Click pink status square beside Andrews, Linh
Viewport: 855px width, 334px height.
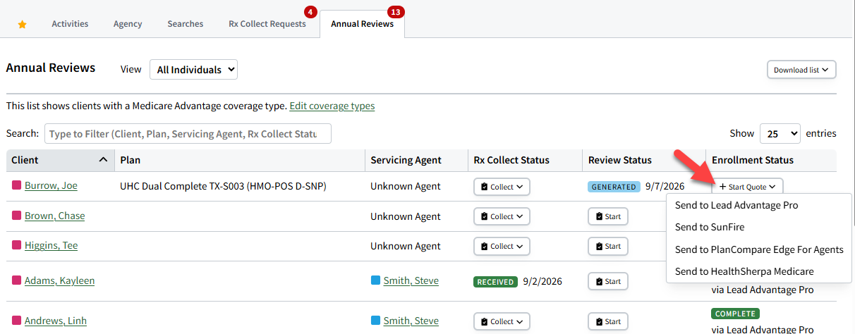(x=16, y=321)
